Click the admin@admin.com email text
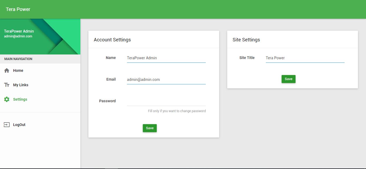 pos(18,36)
